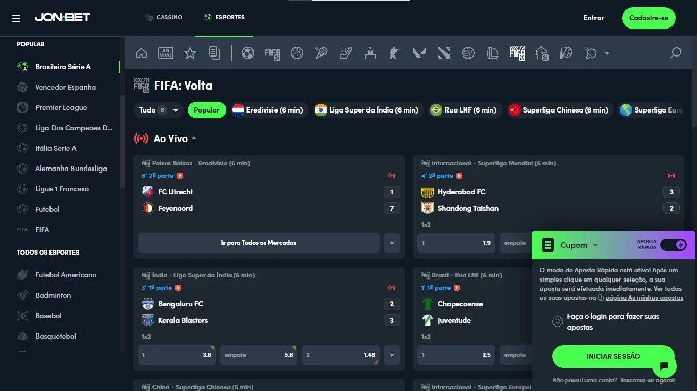Open página As minhas apostas link

tap(644, 298)
